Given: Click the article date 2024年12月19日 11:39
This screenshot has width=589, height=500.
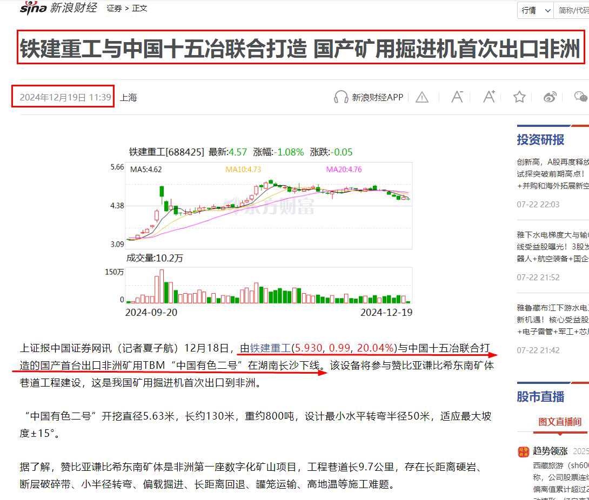Looking at the screenshot, I should click(x=65, y=97).
